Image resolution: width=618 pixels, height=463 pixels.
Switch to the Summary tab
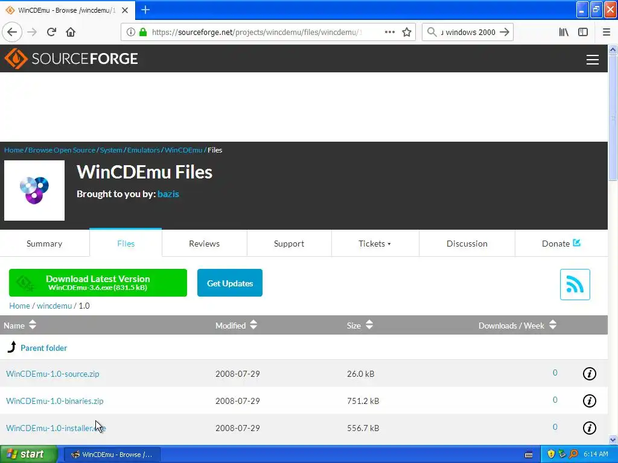(x=45, y=244)
